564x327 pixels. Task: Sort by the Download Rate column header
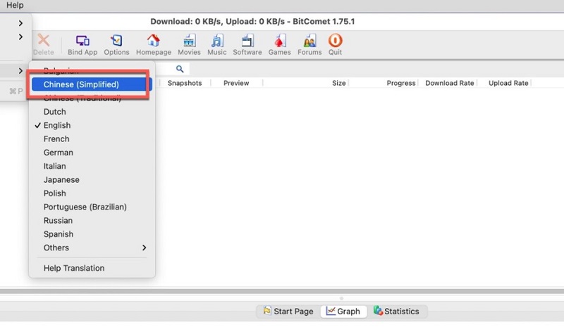click(x=449, y=83)
